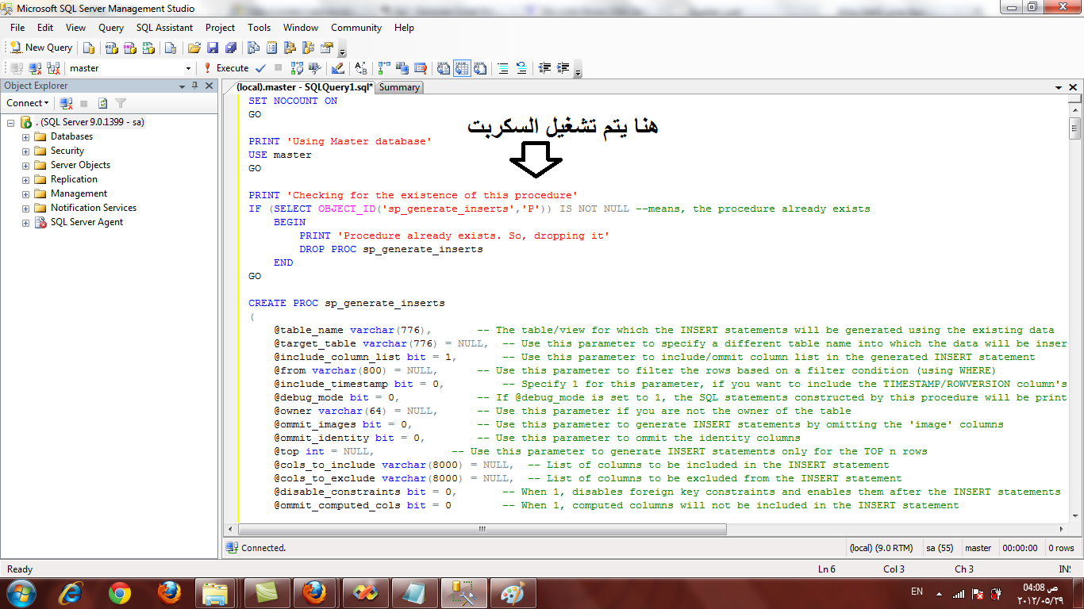Screen dimensions: 1084x609
Task: Expand the SQL Server Agent node
Action: [x=25, y=223]
